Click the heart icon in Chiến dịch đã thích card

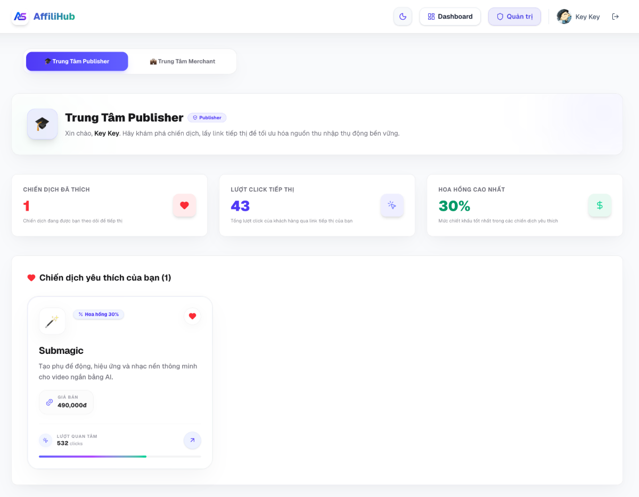184,205
